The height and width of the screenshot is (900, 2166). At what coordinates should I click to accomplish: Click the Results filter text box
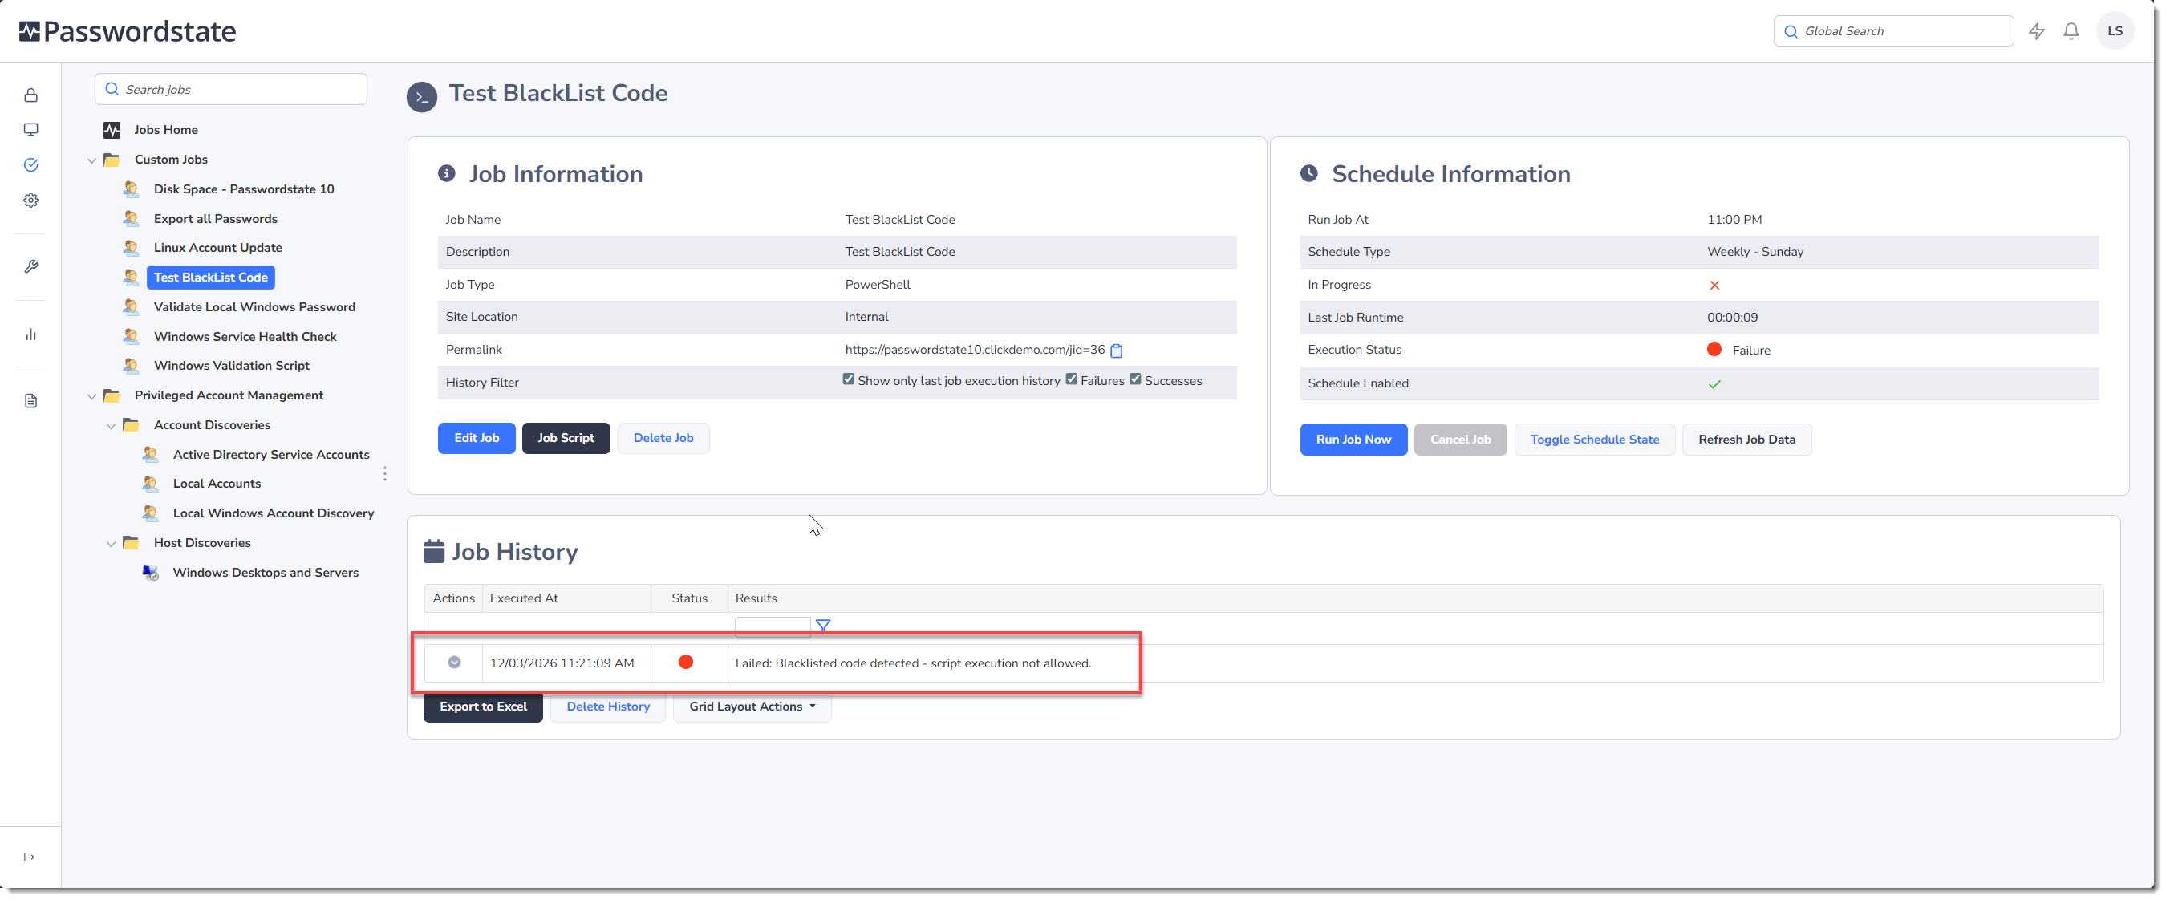772,626
